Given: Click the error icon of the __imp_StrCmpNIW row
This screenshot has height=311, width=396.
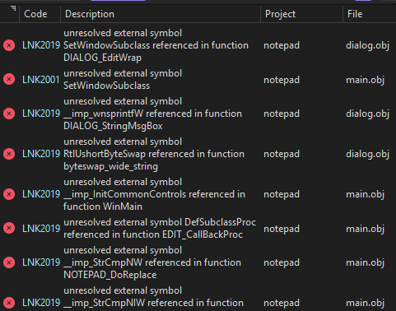Looking at the screenshot, I should (9, 303).
